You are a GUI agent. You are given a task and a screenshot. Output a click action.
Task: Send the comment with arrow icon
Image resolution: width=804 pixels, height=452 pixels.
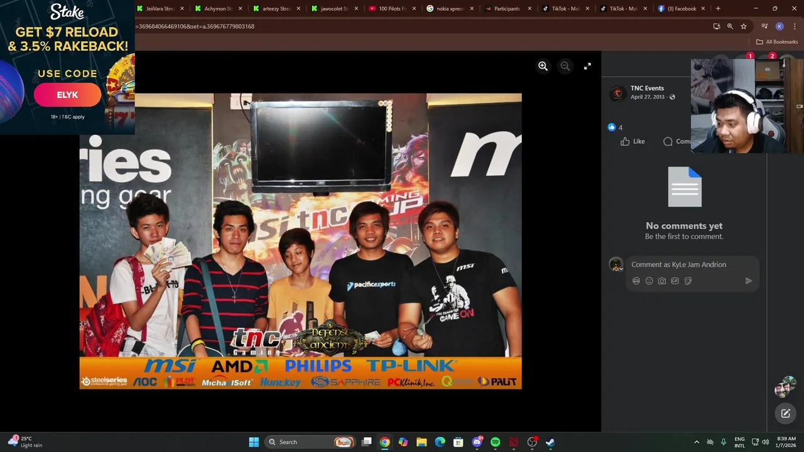(x=749, y=281)
